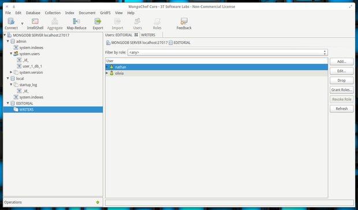
Task: Select the Users: EDITORIAL tab
Action: tap(119, 35)
